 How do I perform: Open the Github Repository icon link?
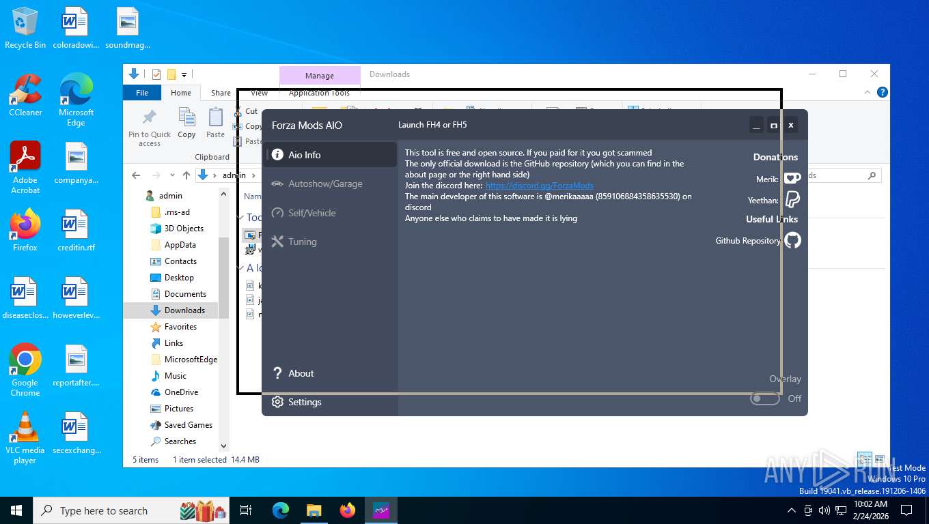tap(792, 240)
